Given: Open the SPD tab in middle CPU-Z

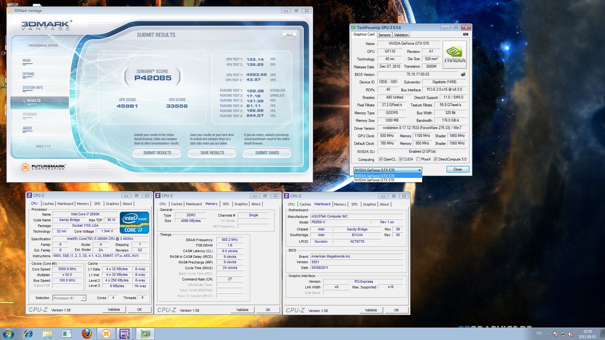Looking at the screenshot, I should pos(226,204).
